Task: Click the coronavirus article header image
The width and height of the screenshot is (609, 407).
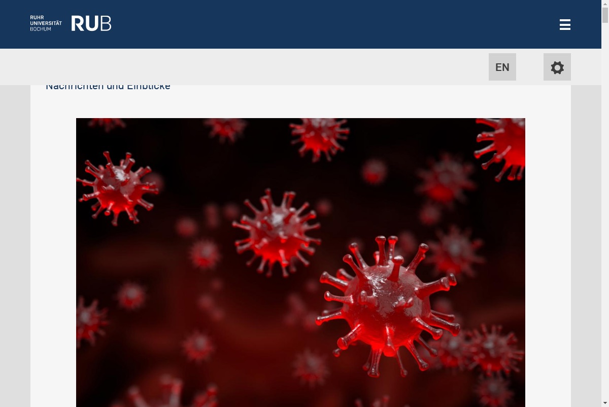Action: tap(300, 263)
